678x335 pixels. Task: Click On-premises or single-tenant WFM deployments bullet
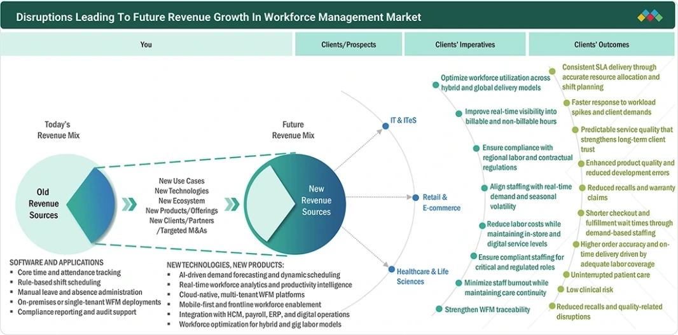coord(90,302)
